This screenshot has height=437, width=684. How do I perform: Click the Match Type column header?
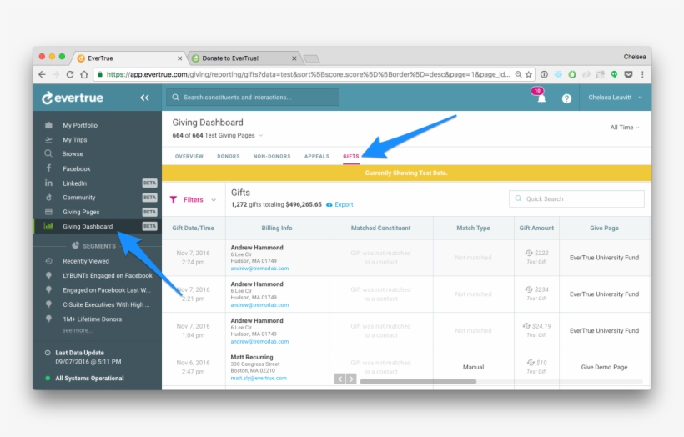tap(473, 229)
